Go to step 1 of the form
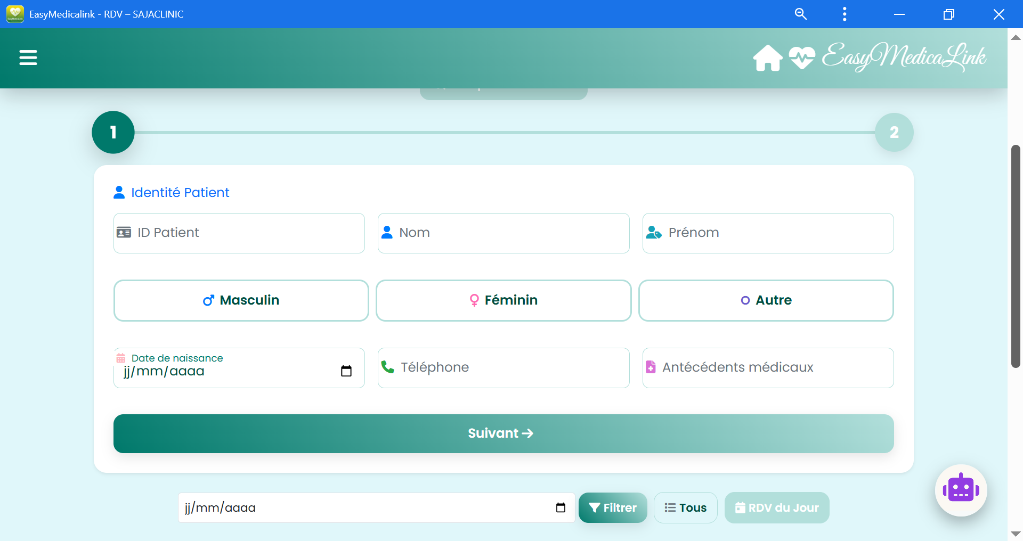 point(113,132)
